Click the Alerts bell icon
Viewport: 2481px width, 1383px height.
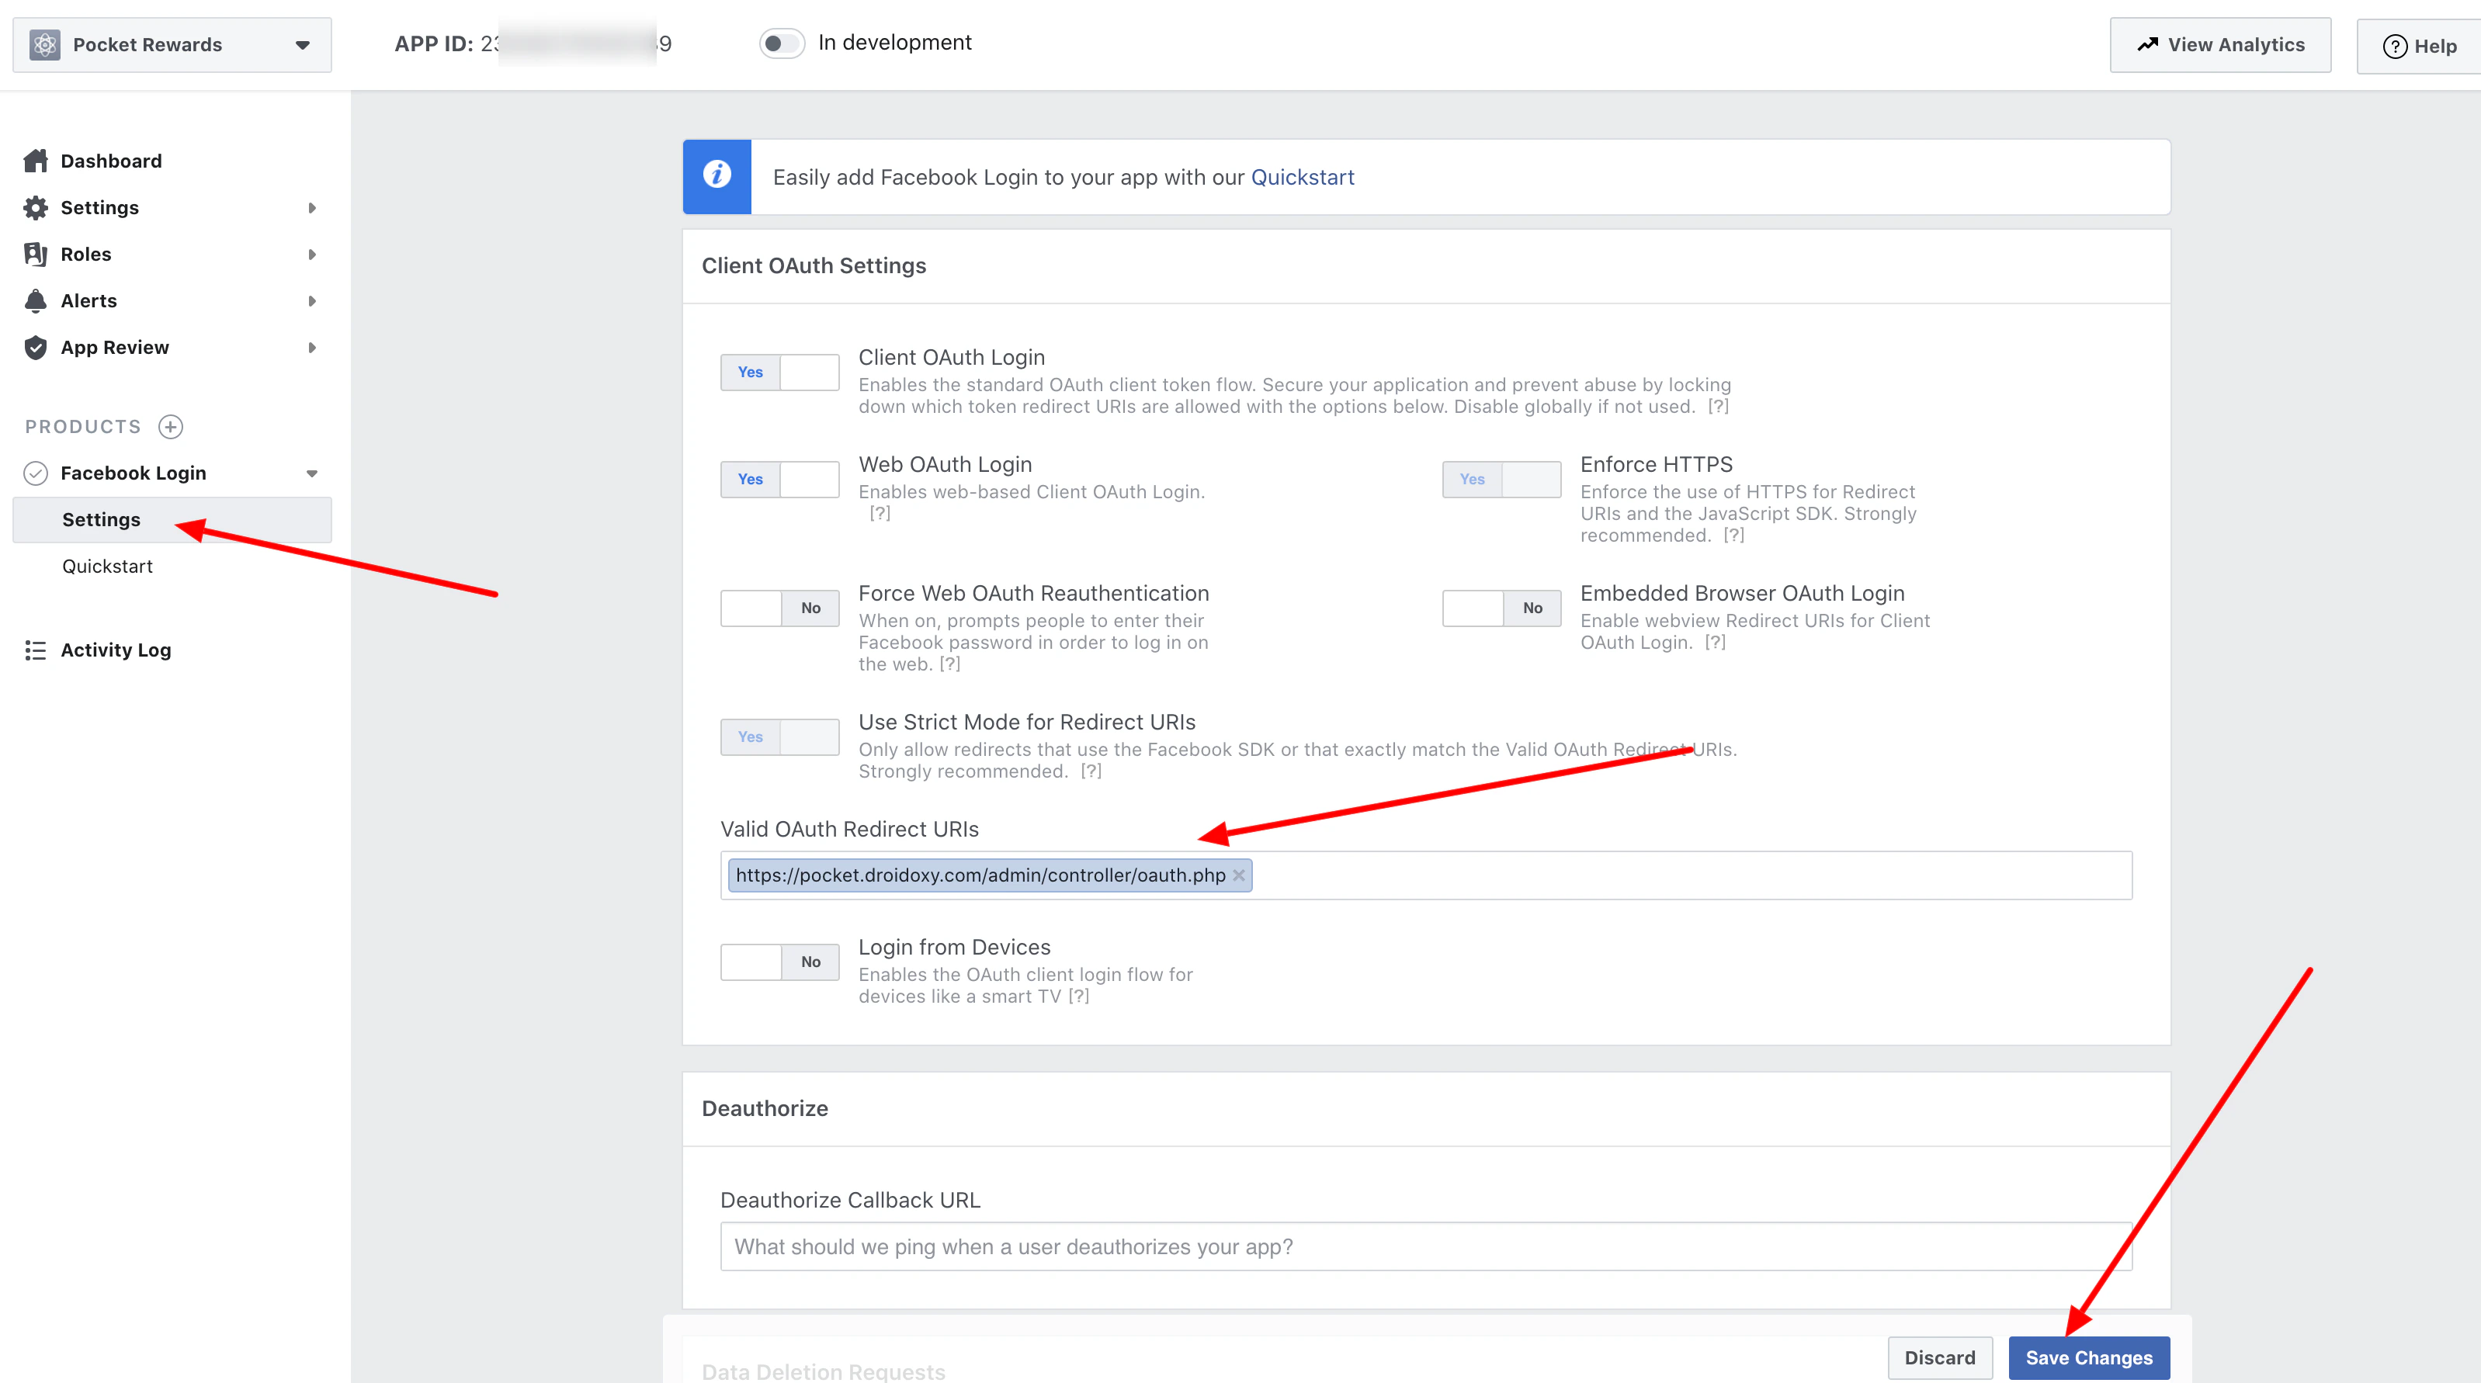36,300
